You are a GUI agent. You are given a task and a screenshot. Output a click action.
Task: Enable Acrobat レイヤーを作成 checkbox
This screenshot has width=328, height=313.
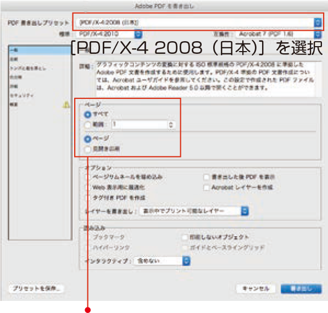(x=206, y=187)
